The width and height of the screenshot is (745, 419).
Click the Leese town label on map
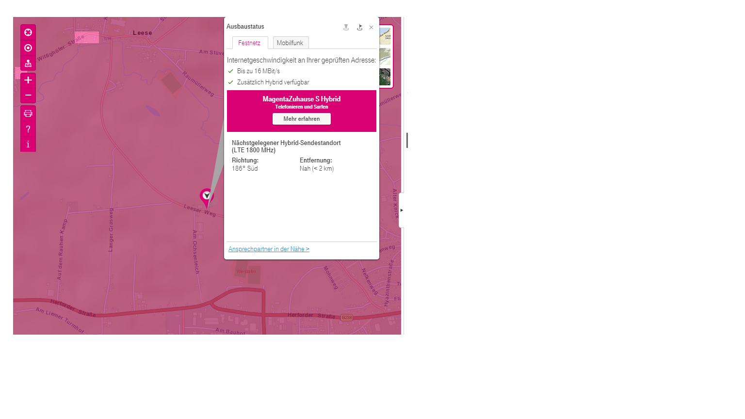pos(143,33)
